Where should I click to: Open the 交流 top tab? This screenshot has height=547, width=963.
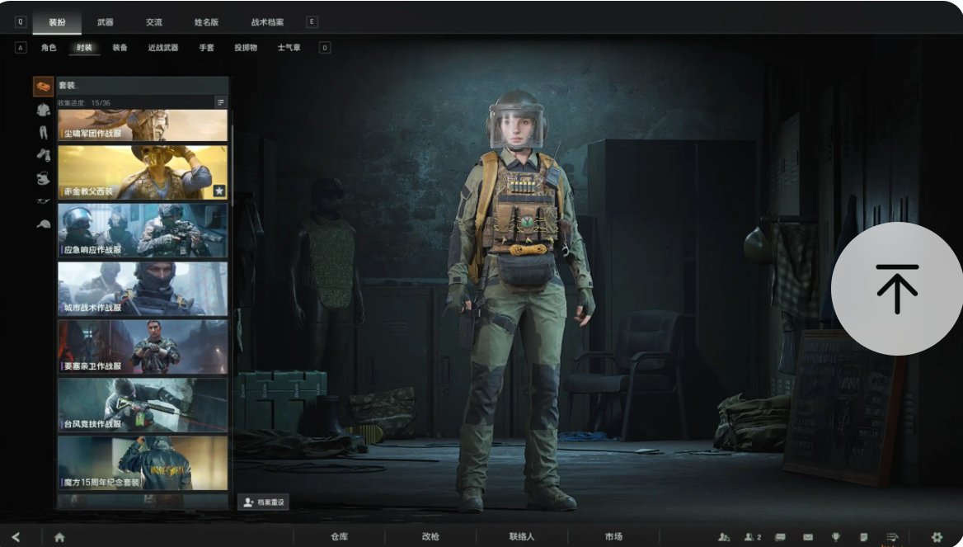(154, 22)
